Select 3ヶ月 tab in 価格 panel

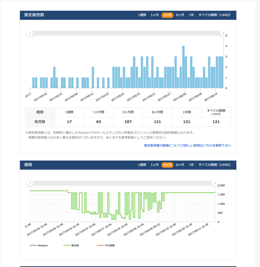click(167, 165)
